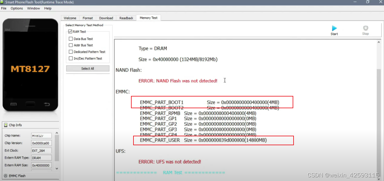Click the phone's home button graphic
The width and height of the screenshot is (384, 181).
pyautogui.click(x=30, y=104)
